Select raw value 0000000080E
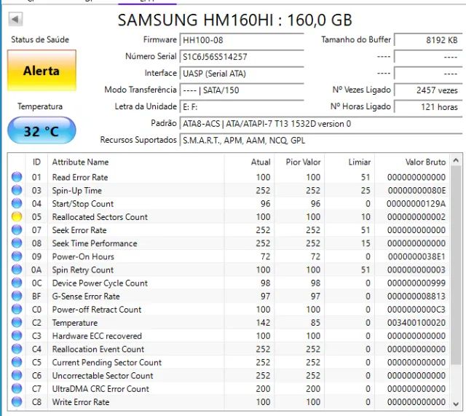This screenshot has height=416, width=466. (416, 191)
